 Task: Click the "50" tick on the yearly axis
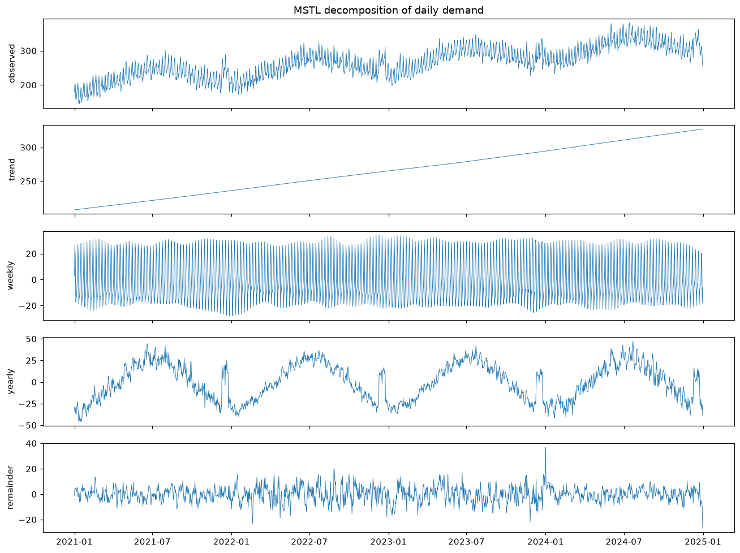pos(32,339)
